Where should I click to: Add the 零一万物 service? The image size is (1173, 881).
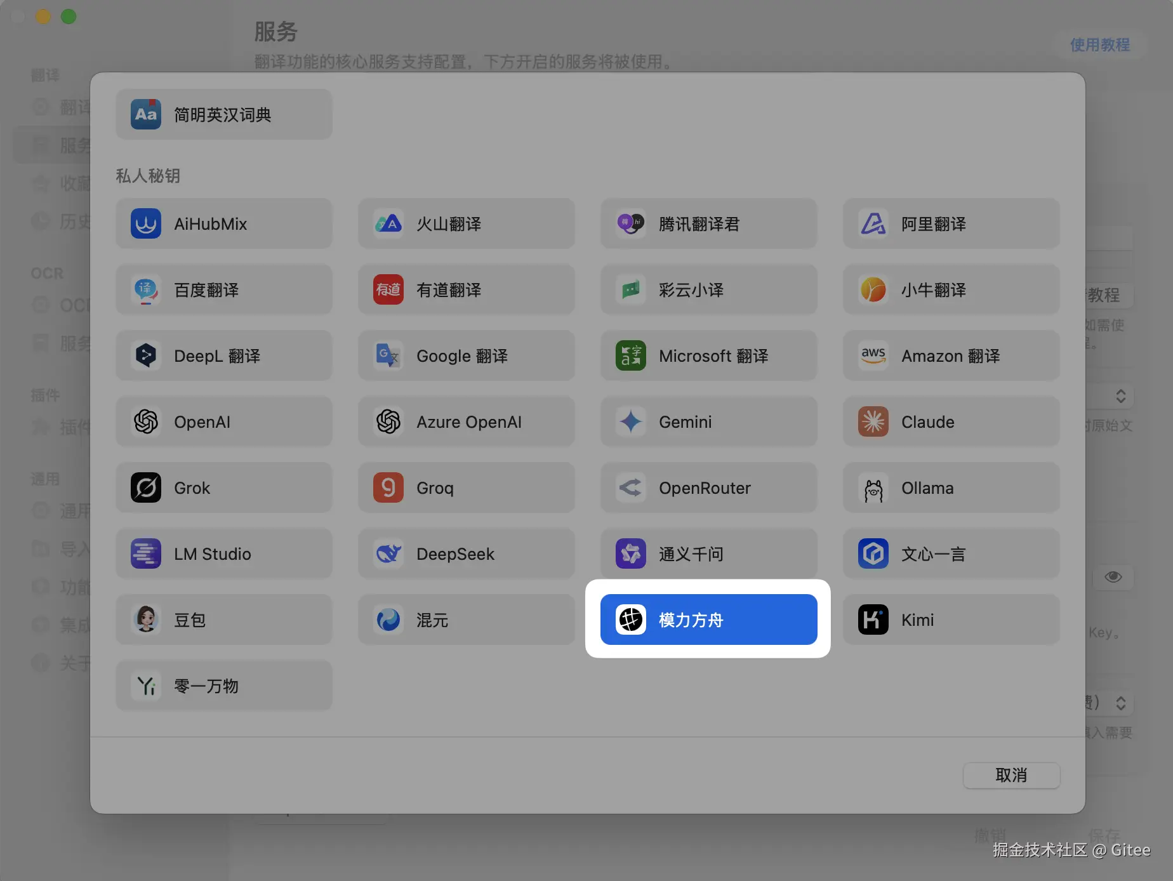(x=224, y=686)
